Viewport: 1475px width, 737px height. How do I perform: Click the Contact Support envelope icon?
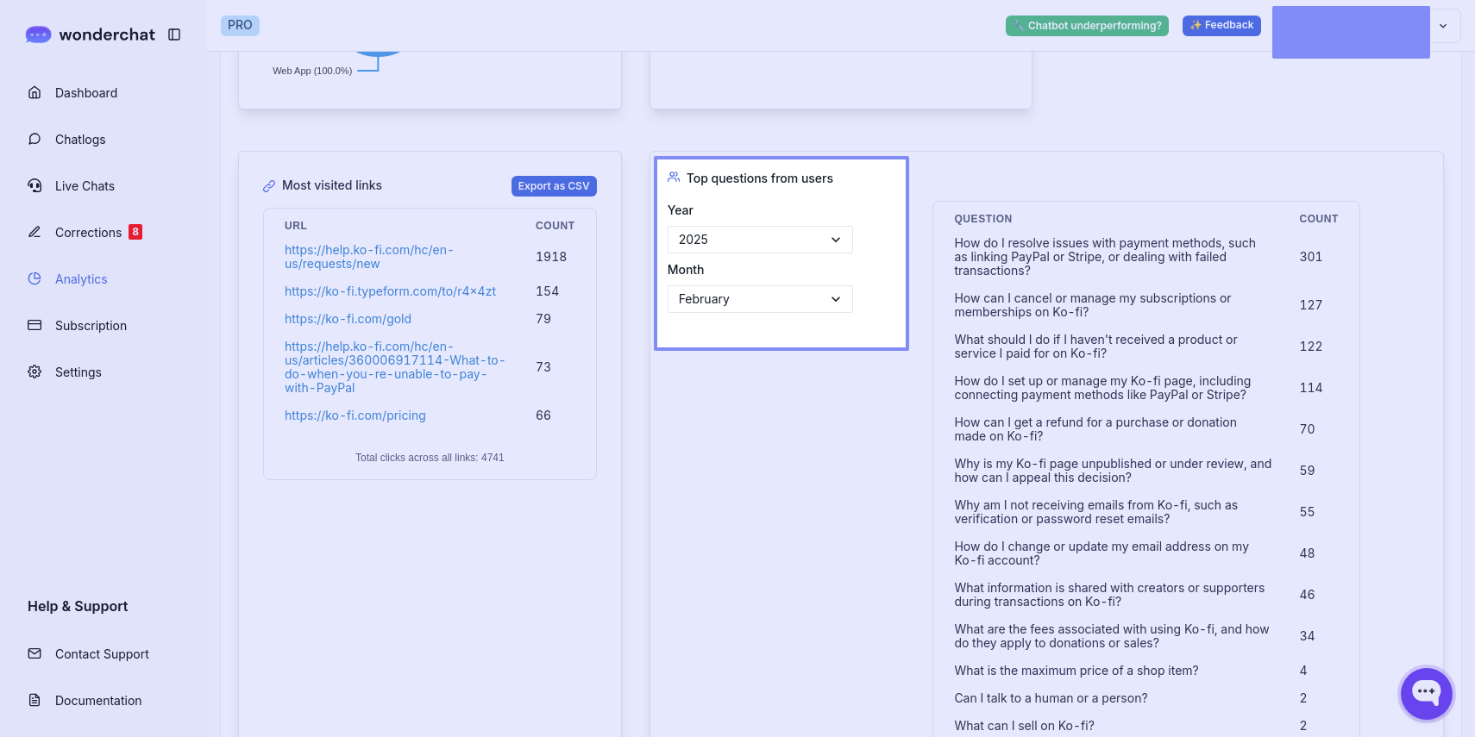[35, 653]
